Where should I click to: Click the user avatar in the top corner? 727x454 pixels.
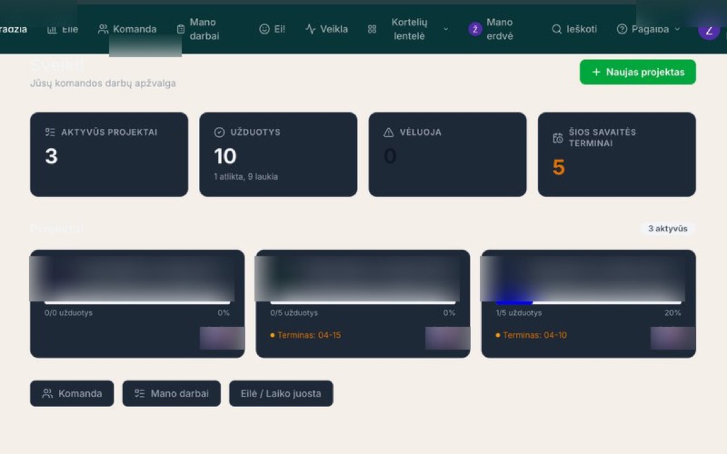[x=709, y=30]
